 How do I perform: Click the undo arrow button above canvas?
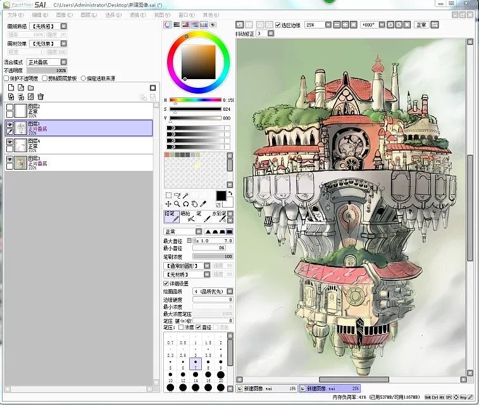pyautogui.click(x=239, y=25)
